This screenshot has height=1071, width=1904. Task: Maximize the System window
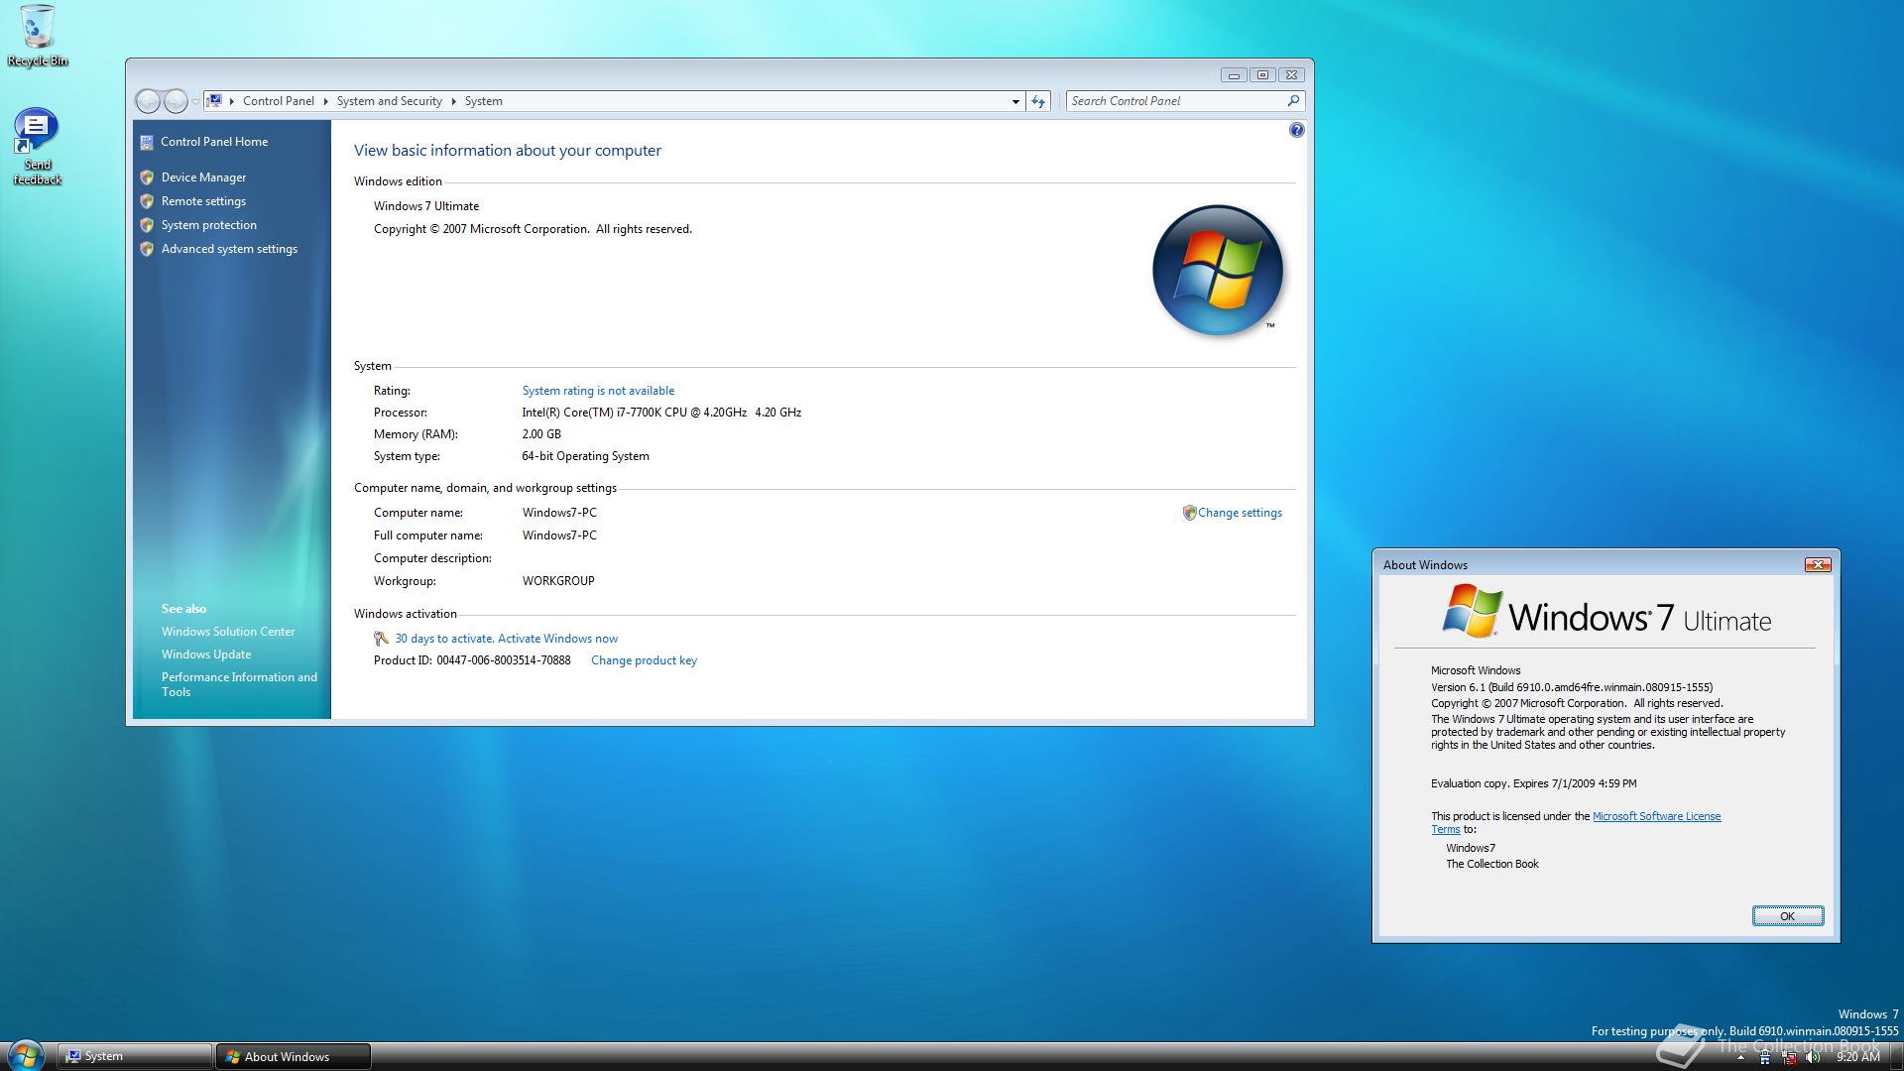pyautogui.click(x=1262, y=74)
